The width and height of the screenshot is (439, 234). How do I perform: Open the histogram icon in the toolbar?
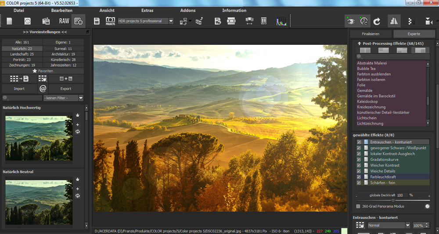pos(281,21)
